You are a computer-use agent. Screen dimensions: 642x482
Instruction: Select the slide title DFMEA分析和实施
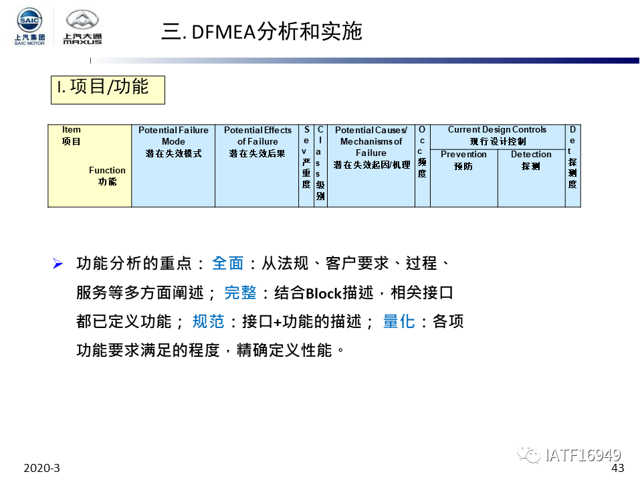(x=261, y=31)
